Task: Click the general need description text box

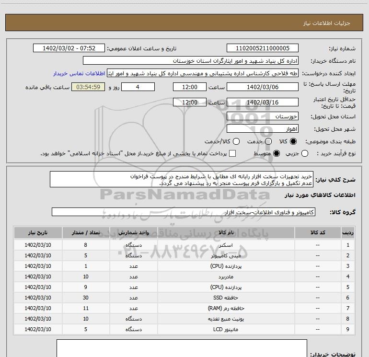Action: pos(182,179)
